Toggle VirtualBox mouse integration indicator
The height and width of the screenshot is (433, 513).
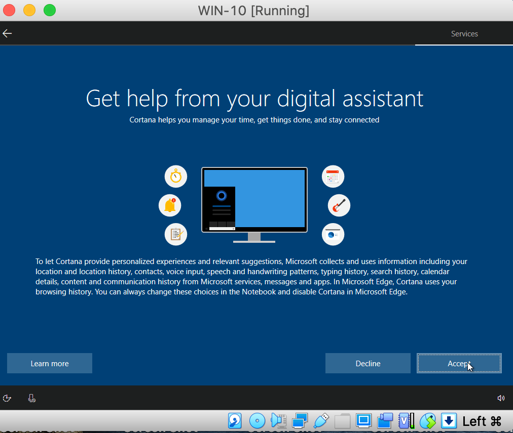coord(428,420)
